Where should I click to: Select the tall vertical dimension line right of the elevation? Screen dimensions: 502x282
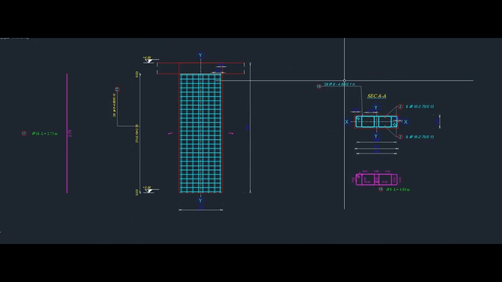tap(250, 127)
